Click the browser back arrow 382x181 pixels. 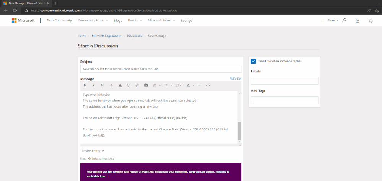pos(6,10)
